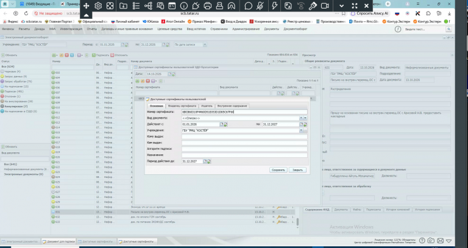
Task: Filter by status Черновик (4)
Action: 11,72
